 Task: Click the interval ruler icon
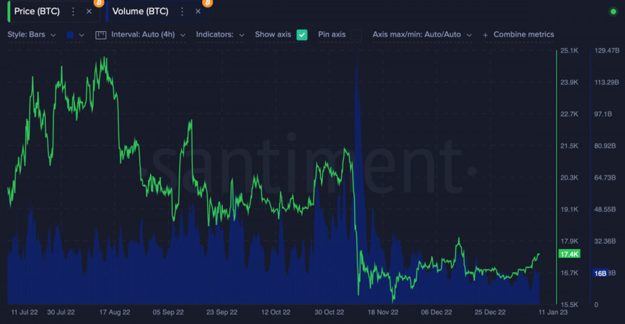(x=101, y=35)
